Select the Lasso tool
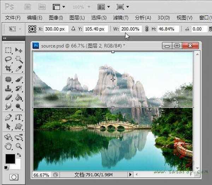The height and width of the screenshot is (185, 212). (8, 59)
